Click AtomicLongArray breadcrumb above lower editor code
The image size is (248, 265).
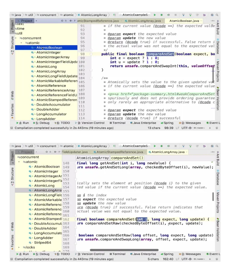coord(93,158)
